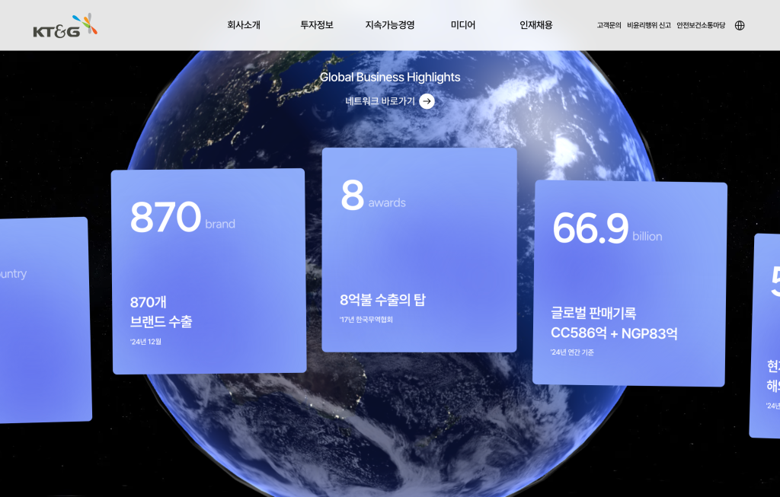Open the 인재채용 menu

[536, 25]
